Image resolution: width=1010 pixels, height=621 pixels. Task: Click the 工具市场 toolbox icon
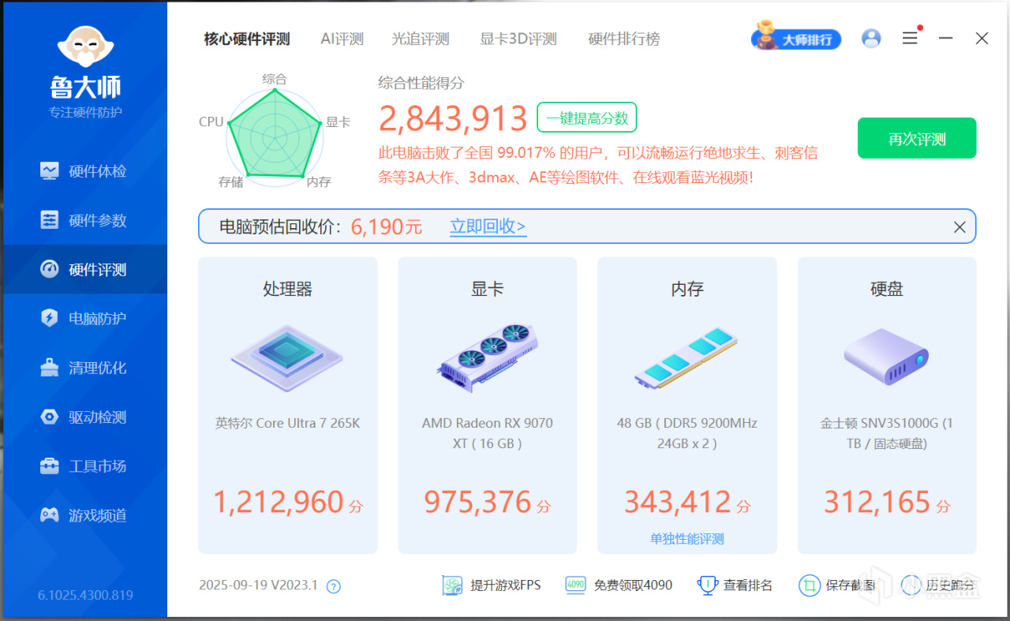point(50,466)
